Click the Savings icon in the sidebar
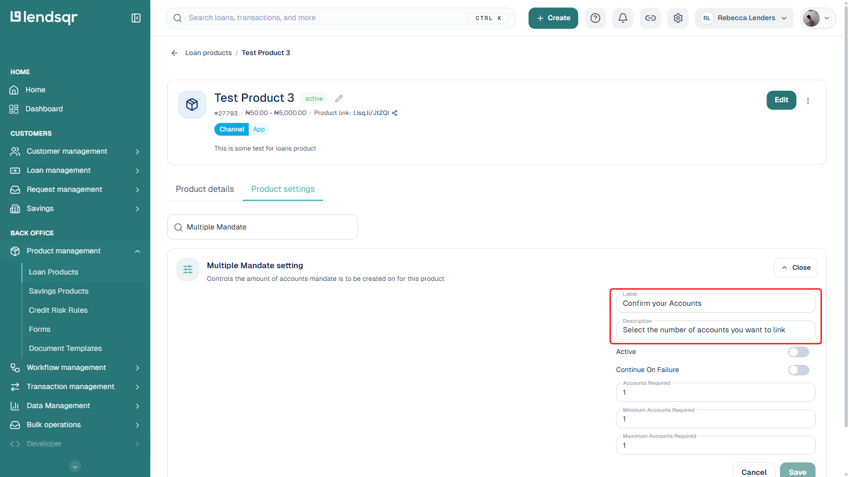Screen dimensions: 849x477 tap(15, 209)
